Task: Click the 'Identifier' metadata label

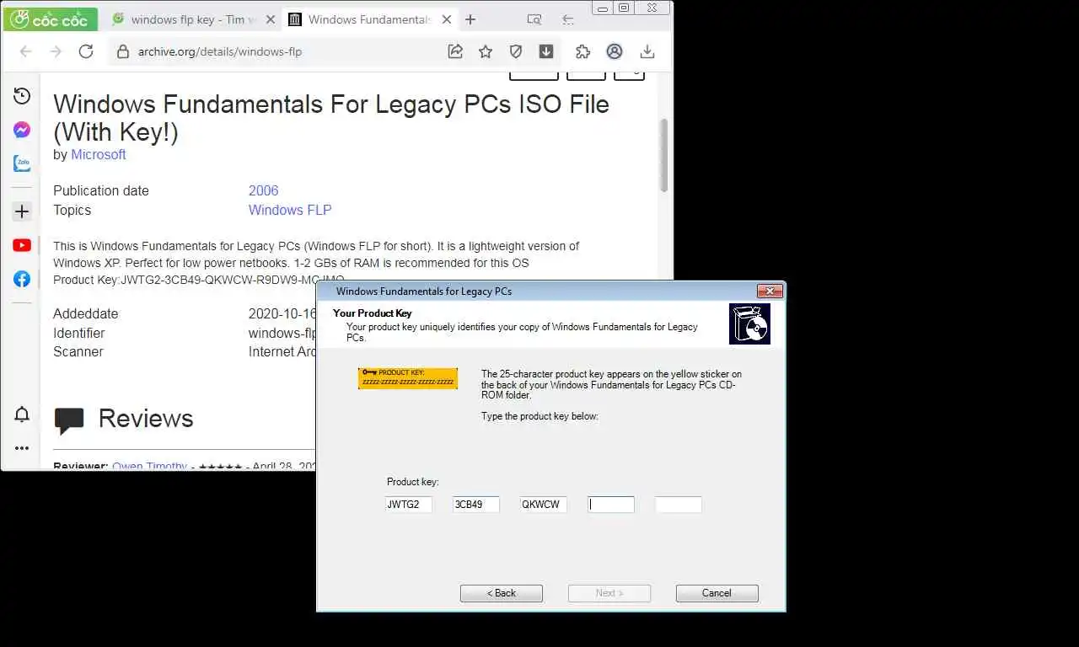Action: pyautogui.click(x=79, y=333)
